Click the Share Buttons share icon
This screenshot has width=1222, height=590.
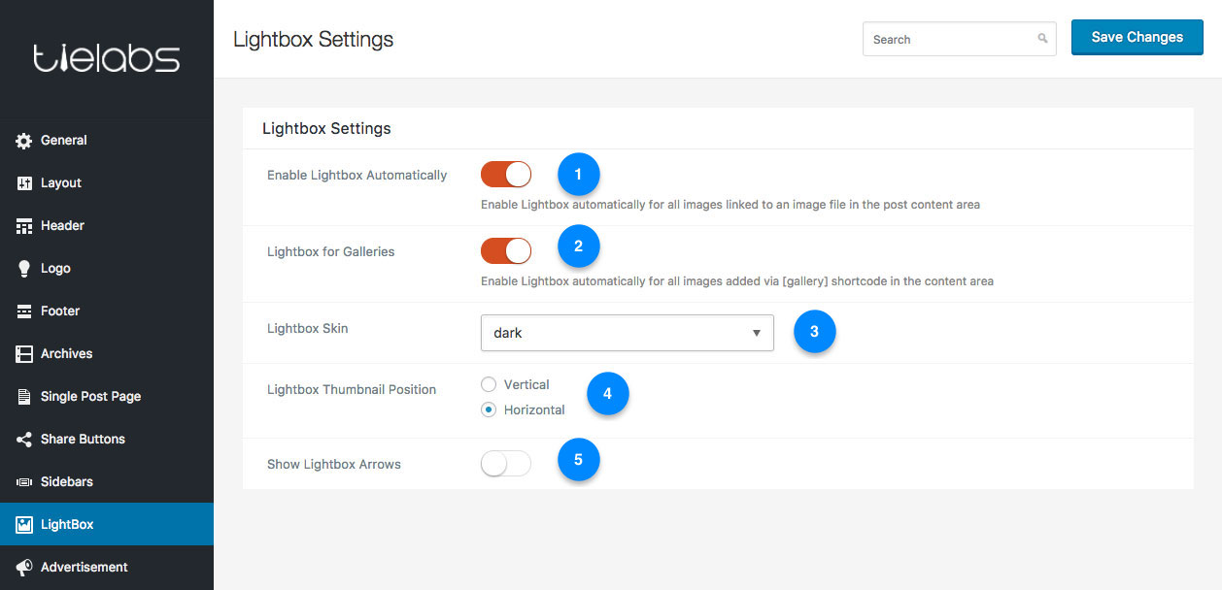(x=24, y=440)
